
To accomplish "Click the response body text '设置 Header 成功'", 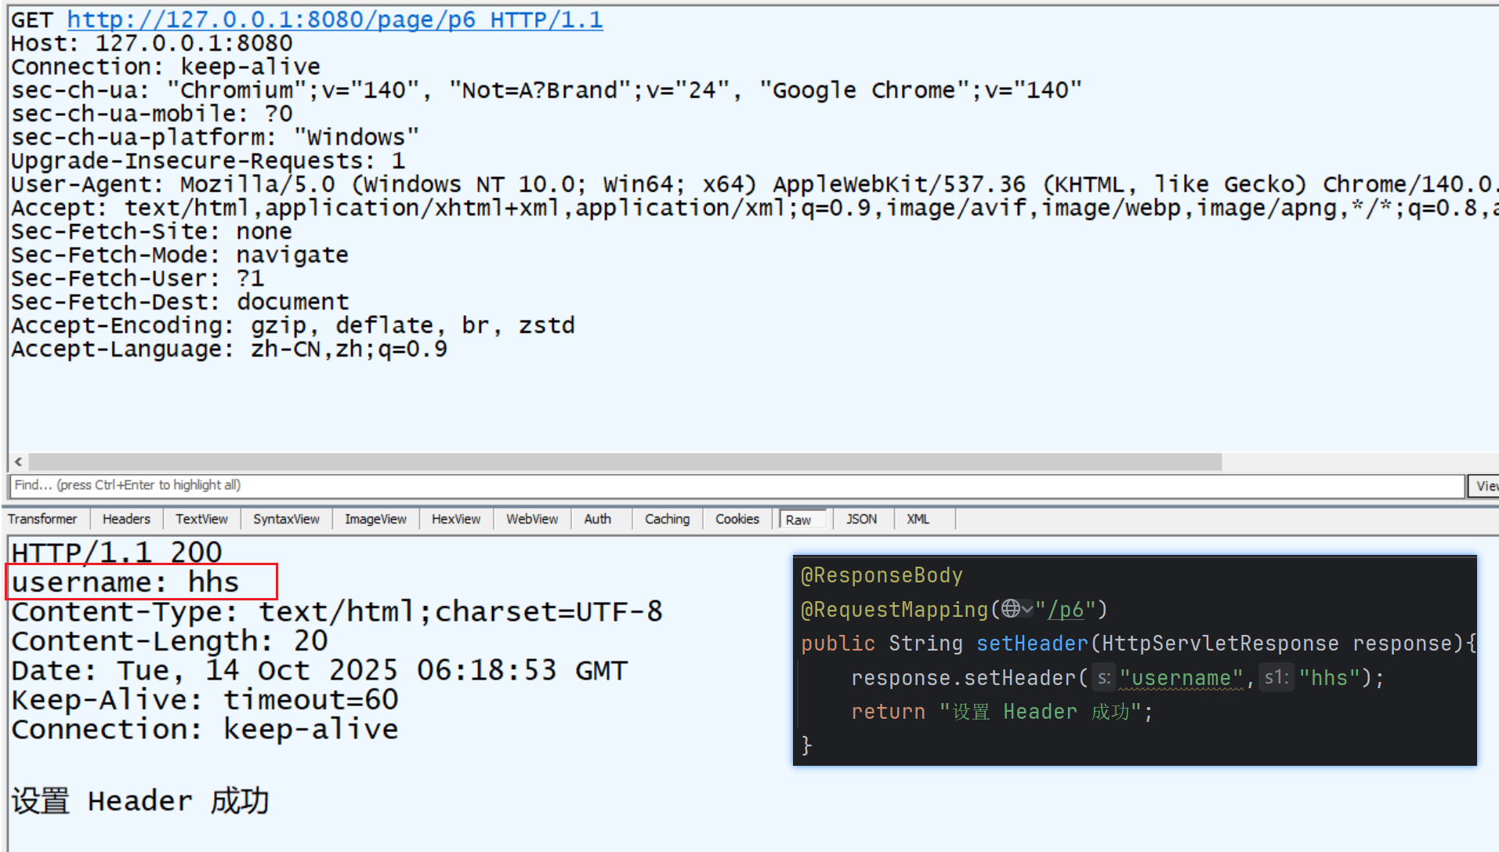I will [x=140, y=801].
